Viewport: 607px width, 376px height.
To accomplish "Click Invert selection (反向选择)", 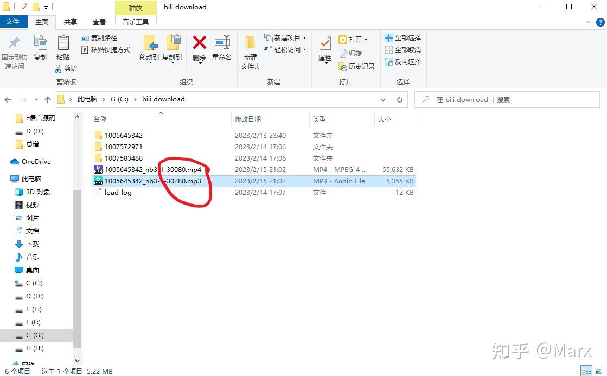I will pos(402,61).
